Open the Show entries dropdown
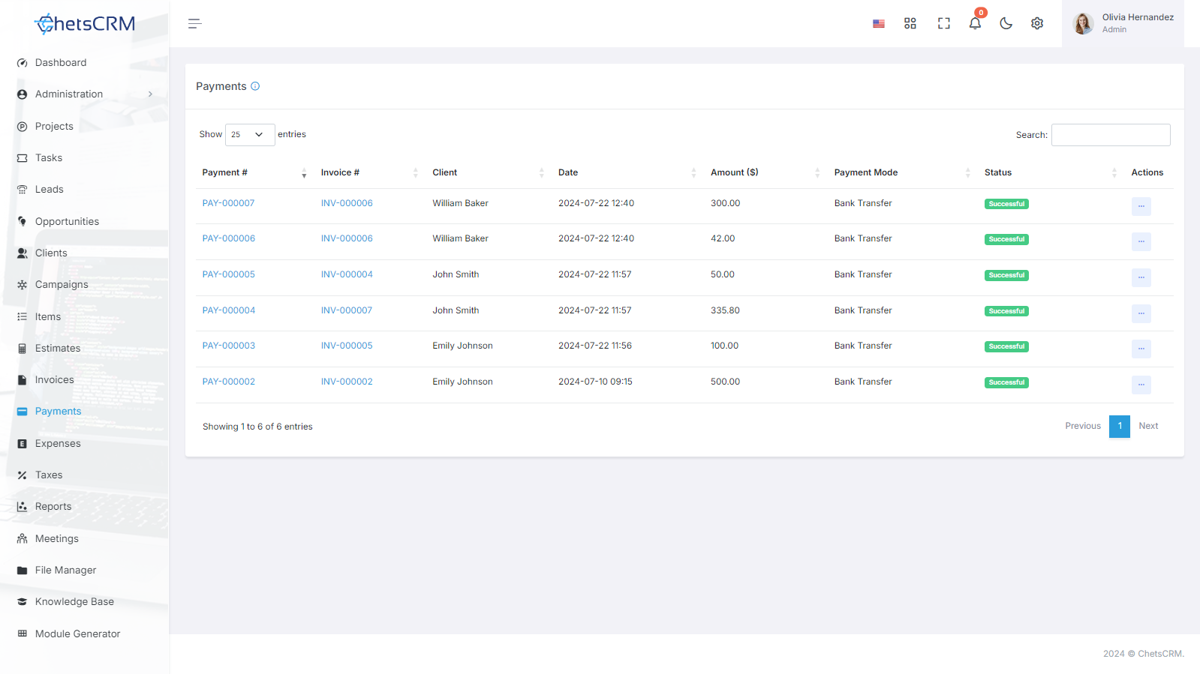 [x=250, y=135]
